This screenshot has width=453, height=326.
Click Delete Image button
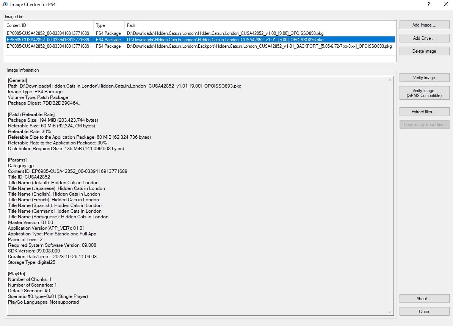click(424, 51)
